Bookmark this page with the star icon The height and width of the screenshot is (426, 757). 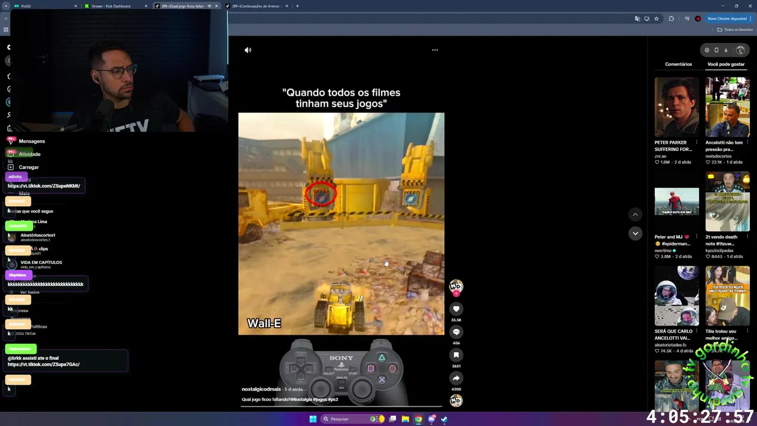pos(656,19)
